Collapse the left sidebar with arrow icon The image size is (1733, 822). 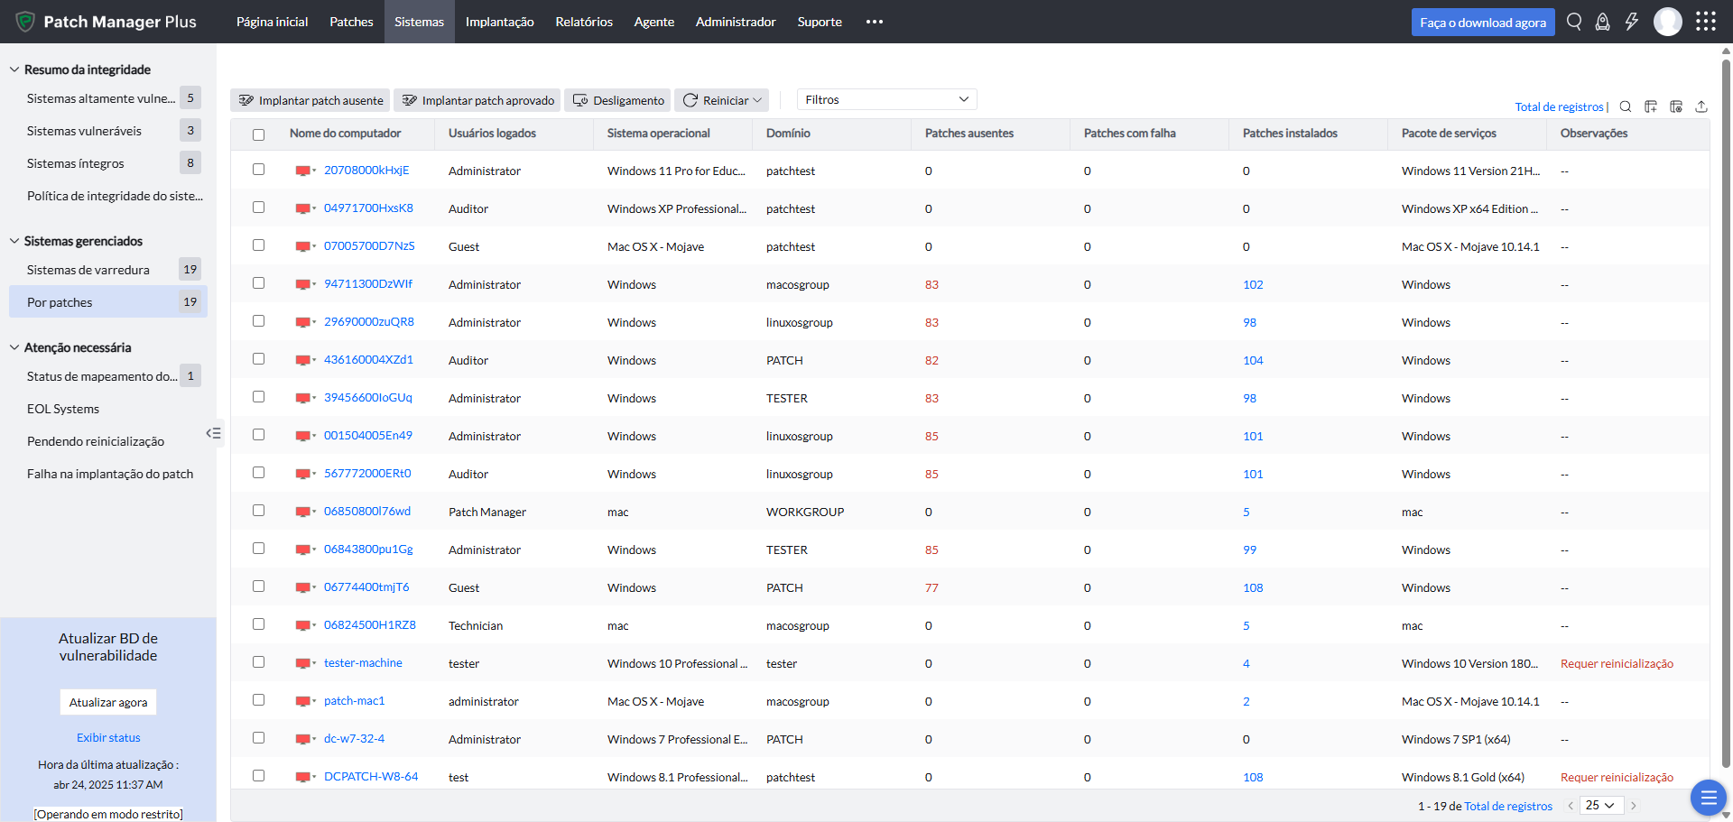(213, 433)
